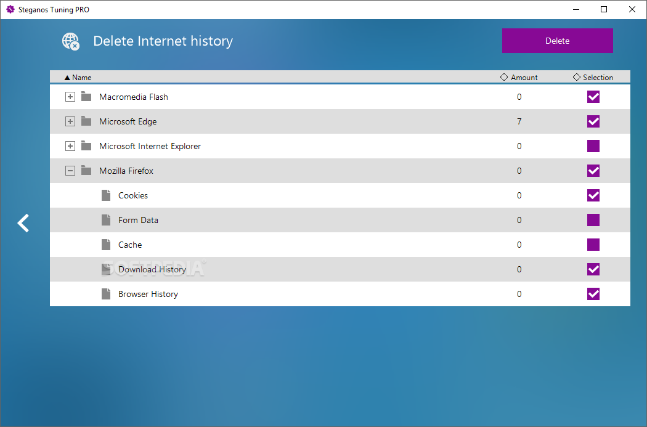Close the Steganos Tuning PRO window
This screenshot has width=647, height=427.
(x=632, y=9)
